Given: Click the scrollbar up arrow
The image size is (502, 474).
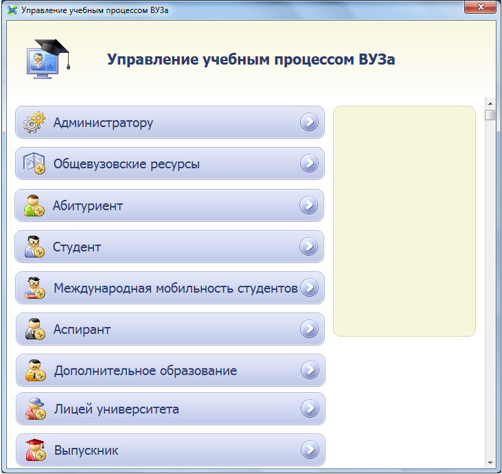Looking at the screenshot, I should (490, 104).
